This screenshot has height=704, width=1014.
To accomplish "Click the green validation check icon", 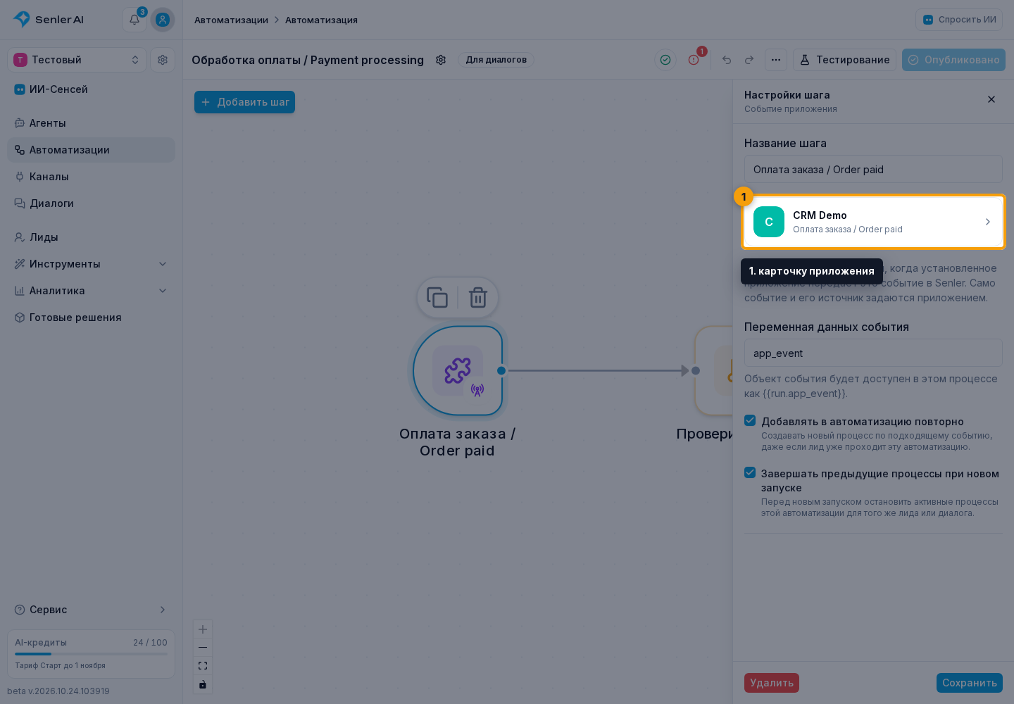I will (665, 60).
